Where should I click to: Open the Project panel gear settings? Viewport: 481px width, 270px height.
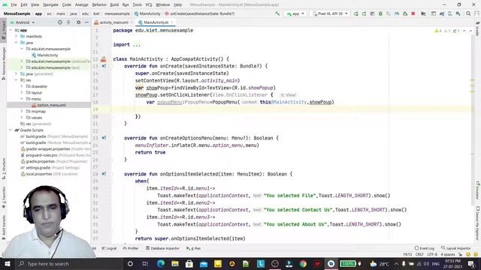point(78,22)
